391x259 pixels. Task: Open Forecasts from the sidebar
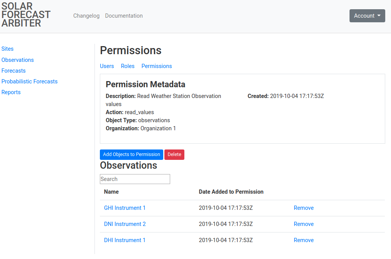tap(13, 71)
